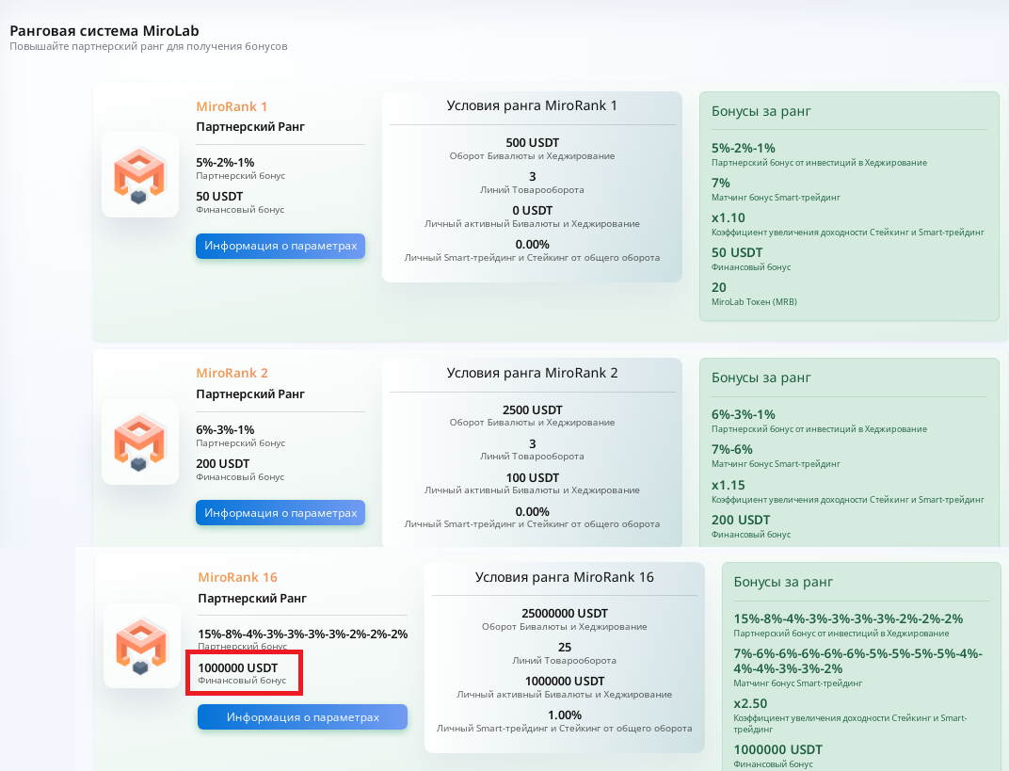Click 'Бонусы за ранг' header in MiroRank 1

click(761, 111)
